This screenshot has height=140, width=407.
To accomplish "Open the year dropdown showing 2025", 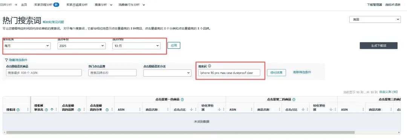I will (81, 46).
